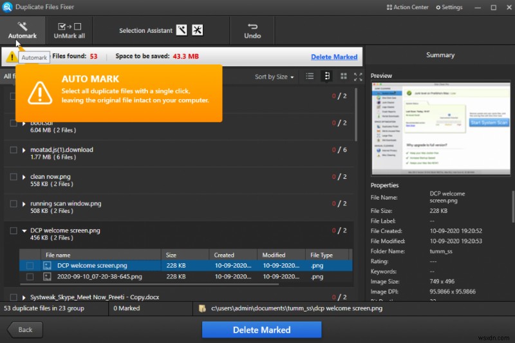Click the AUTO MARK orange tooltip warning icon
This screenshot has width=515, height=343.
(x=40, y=93)
